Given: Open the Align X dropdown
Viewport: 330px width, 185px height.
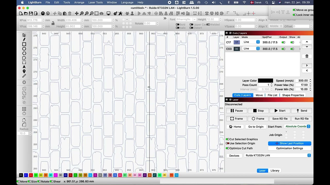Looking at the screenshot, I should tap(275, 20).
